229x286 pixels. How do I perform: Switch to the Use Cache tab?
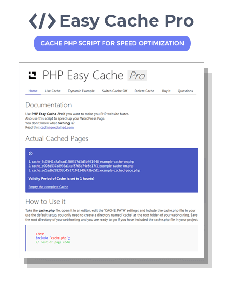pyautogui.click(x=53, y=91)
